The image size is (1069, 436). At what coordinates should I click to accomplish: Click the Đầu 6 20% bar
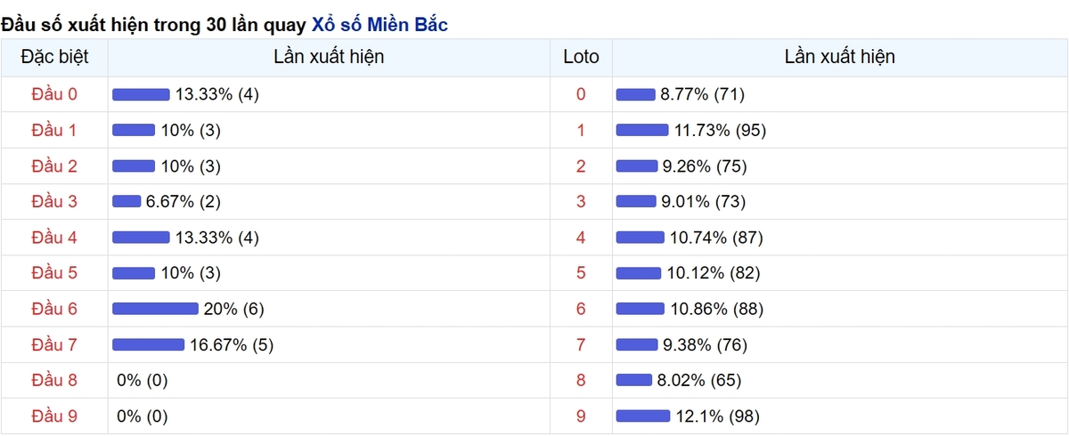pyautogui.click(x=155, y=309)
